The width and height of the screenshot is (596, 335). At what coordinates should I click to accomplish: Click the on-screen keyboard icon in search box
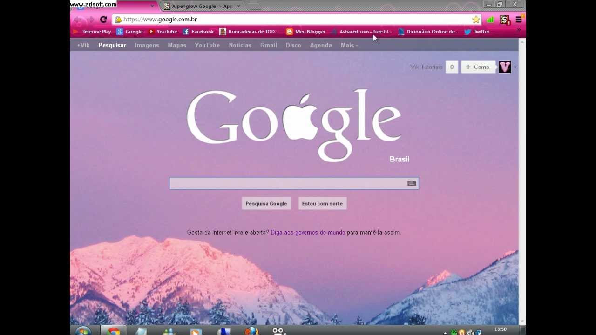(x=412, y=183)
